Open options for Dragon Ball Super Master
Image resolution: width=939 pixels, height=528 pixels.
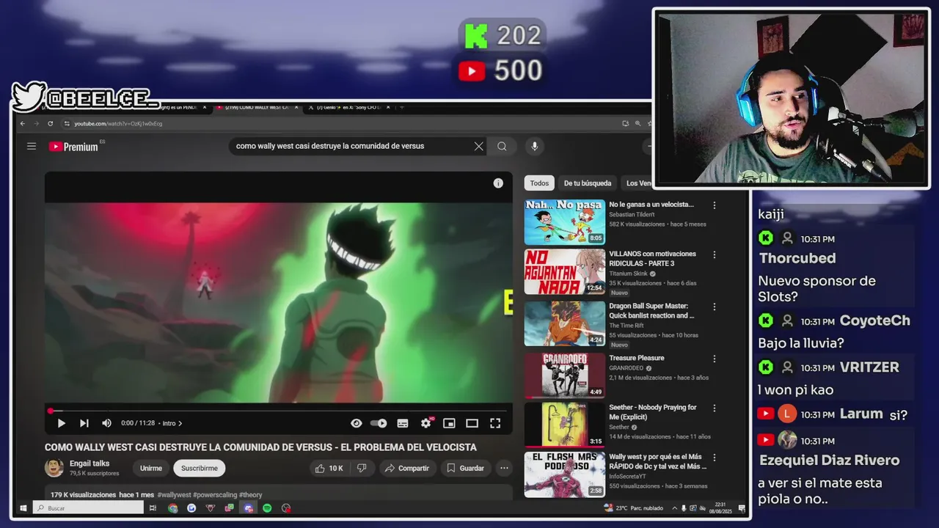715,307
